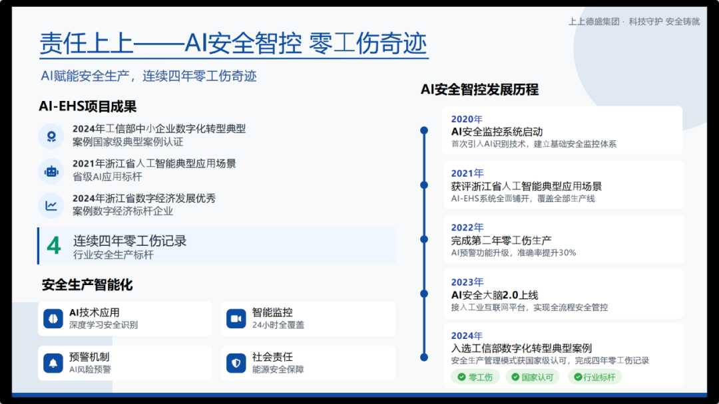Click the timeline dot for 2023年
The height and width of the screenshot is (404, 719).
point(424,292)
